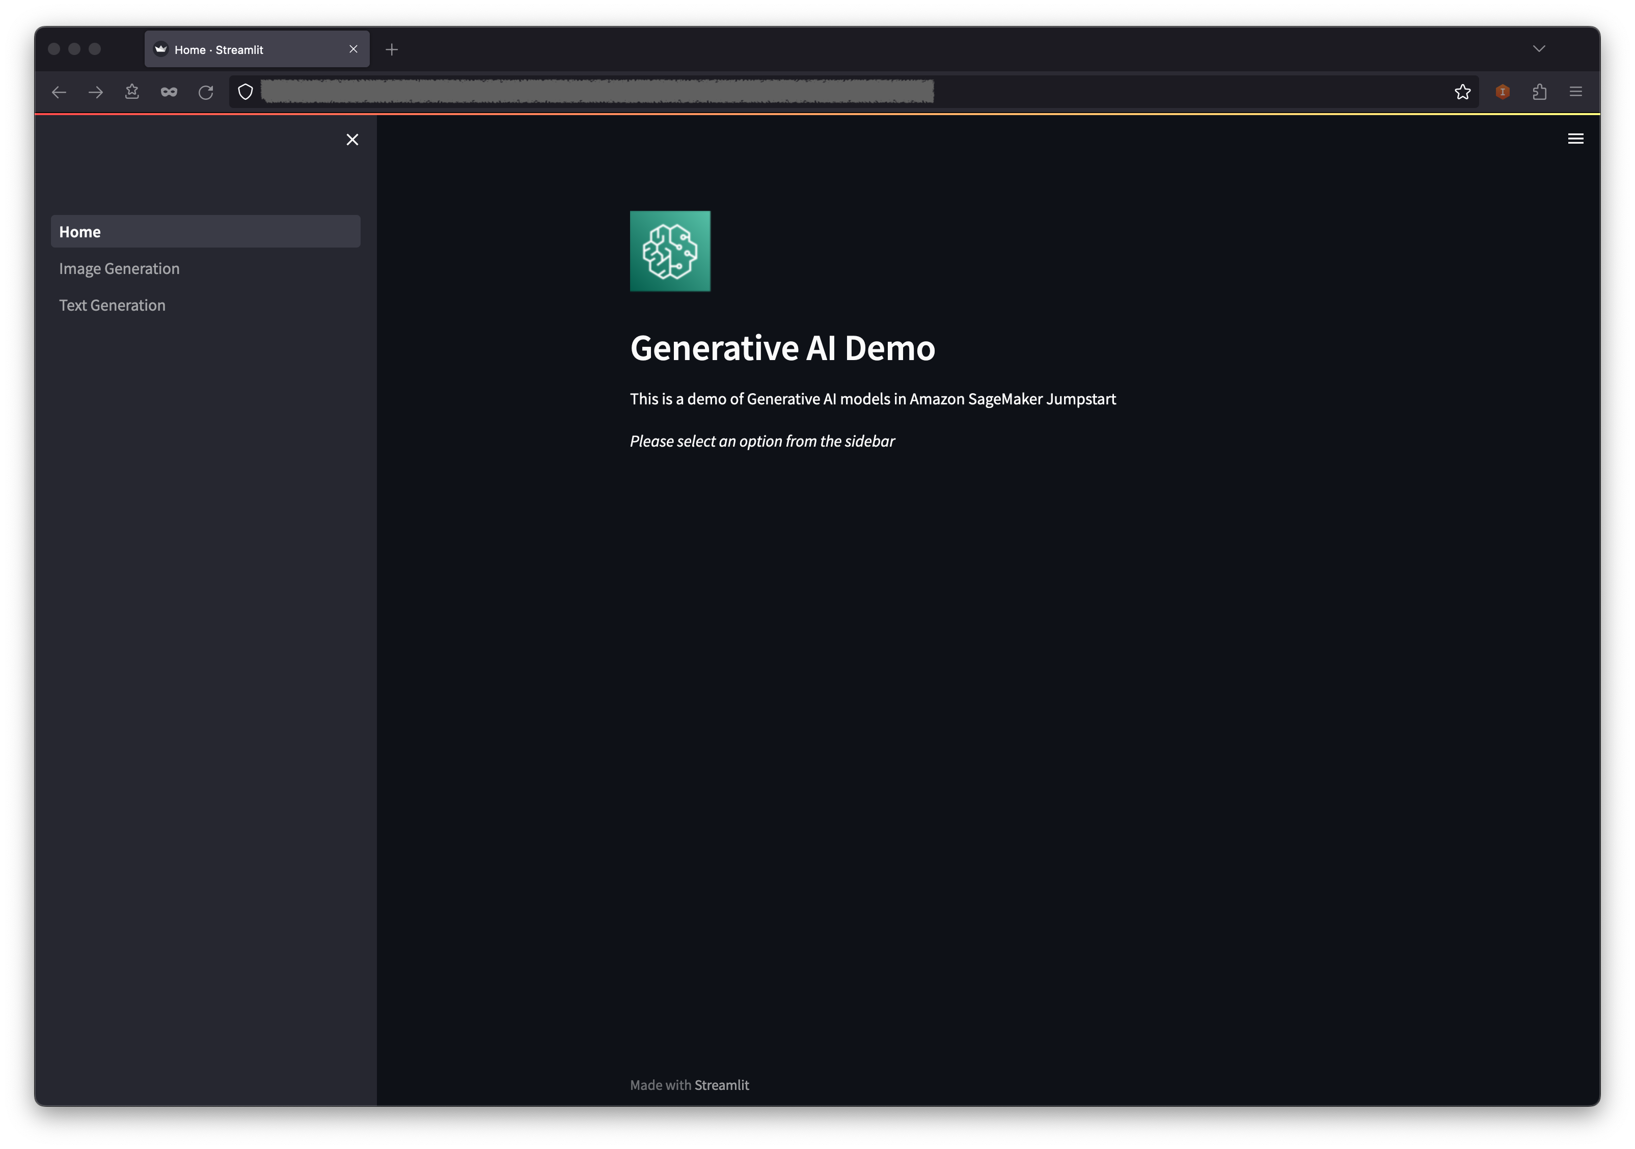This screenshot has height=1149, width=1635.
Task: Select Text Generation in sidebar
Action: point(112,306)
